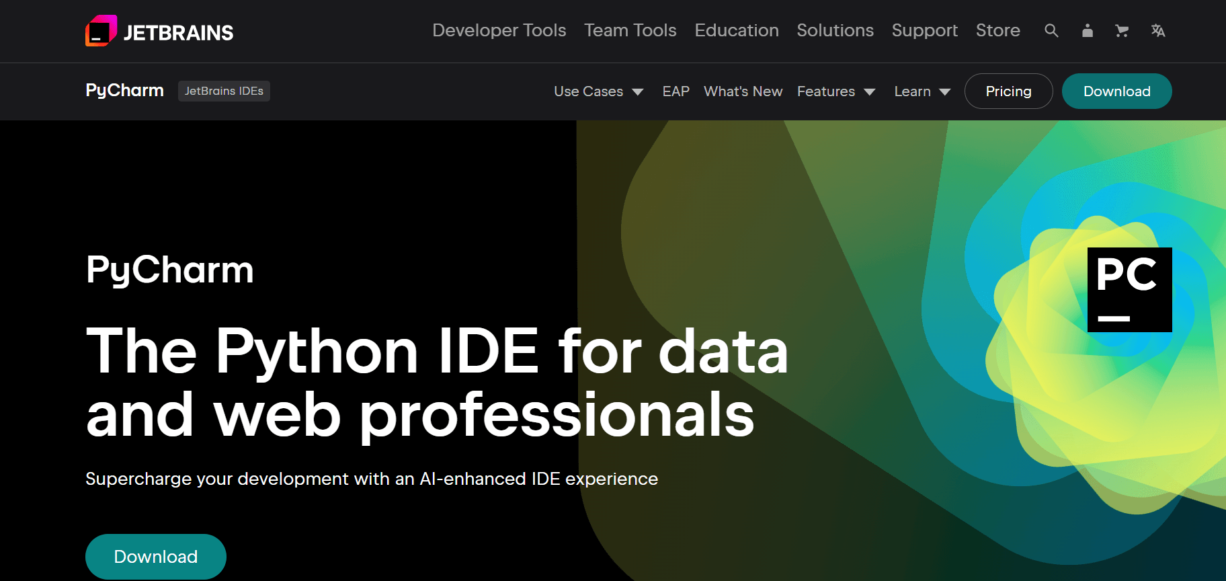Open the Education menu
The width and height of the screenshot is (1226, 581).
737,30
